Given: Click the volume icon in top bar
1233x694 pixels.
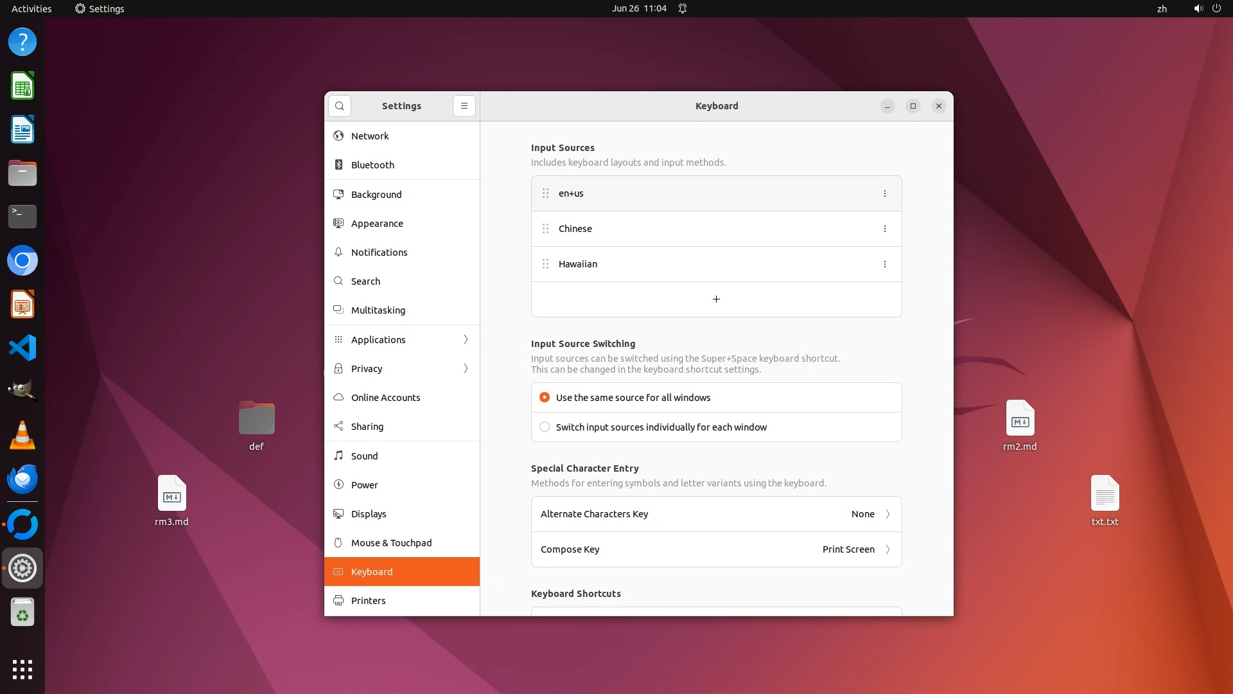Looking at the screenshot, I should tap(1198, 8).
